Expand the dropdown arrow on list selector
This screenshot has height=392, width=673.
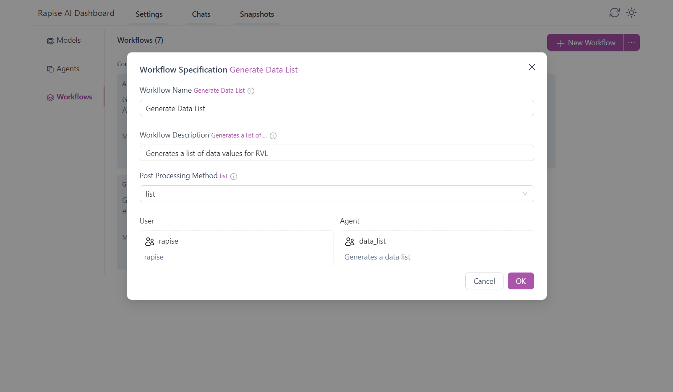coord(524,194)
